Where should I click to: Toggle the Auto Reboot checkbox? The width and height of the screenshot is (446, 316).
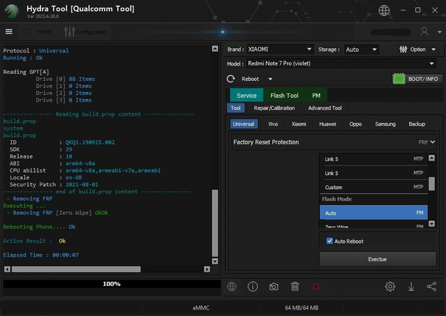click(x=330, y=241)
